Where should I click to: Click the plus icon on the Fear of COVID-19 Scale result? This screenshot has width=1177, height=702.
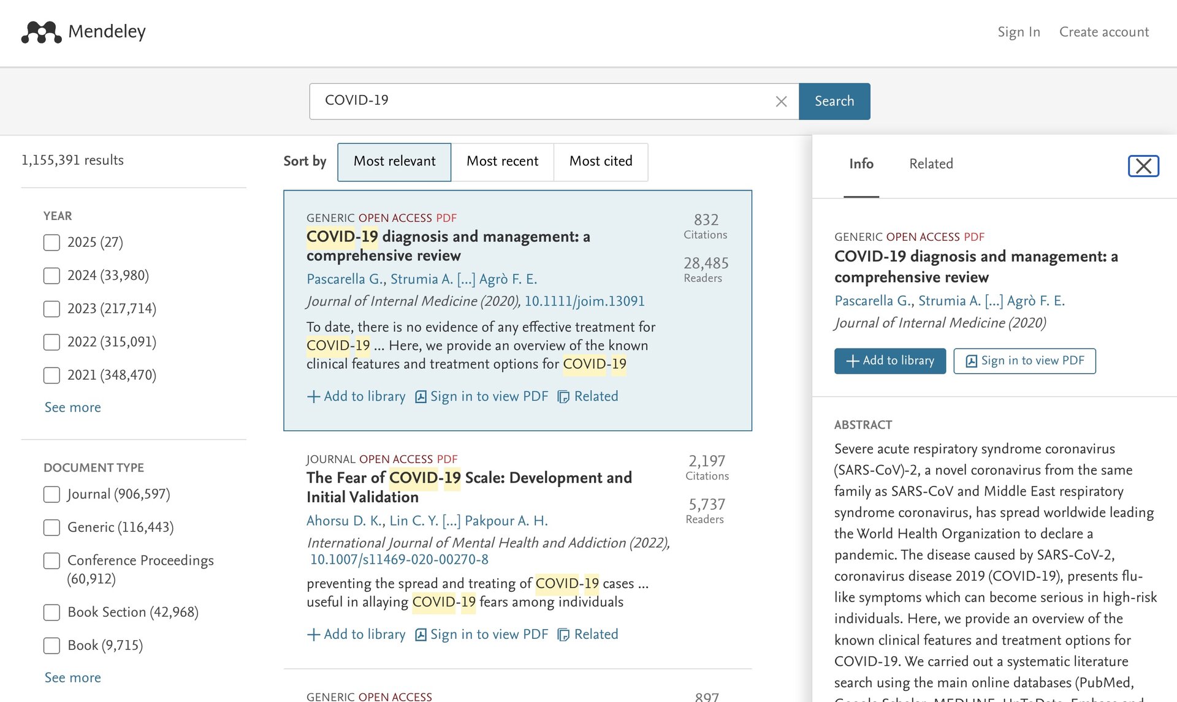[x=313, y=635]
